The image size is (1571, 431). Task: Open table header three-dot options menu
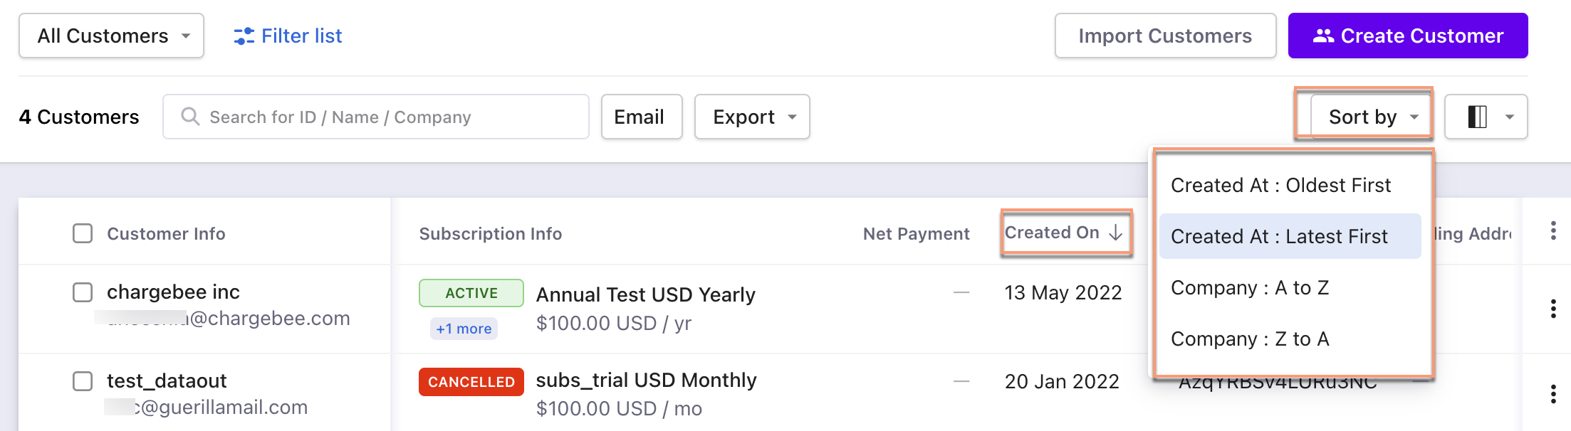click(1553, 230)
